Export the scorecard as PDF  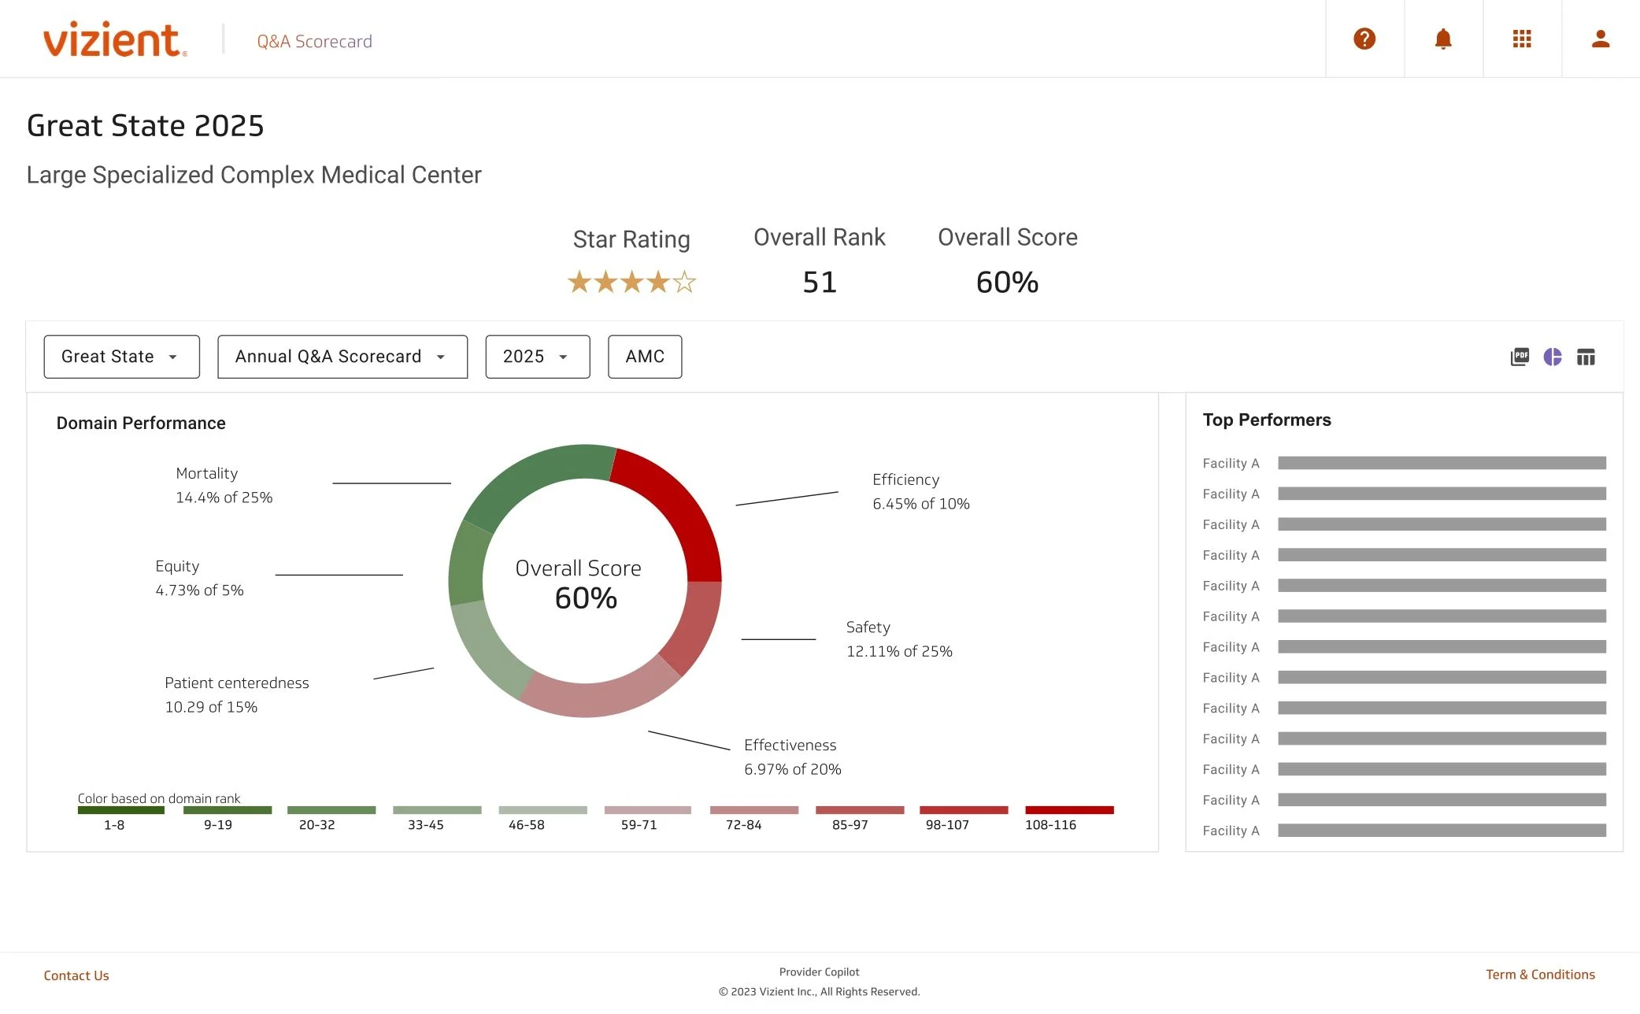tap(1520, 357)
